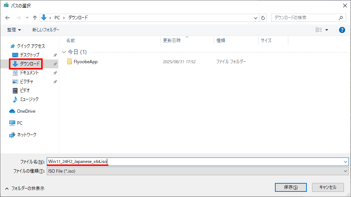The image size is (351, 197).
Task: Open view options dropdown arrow
Action: (x=327, y=30)
